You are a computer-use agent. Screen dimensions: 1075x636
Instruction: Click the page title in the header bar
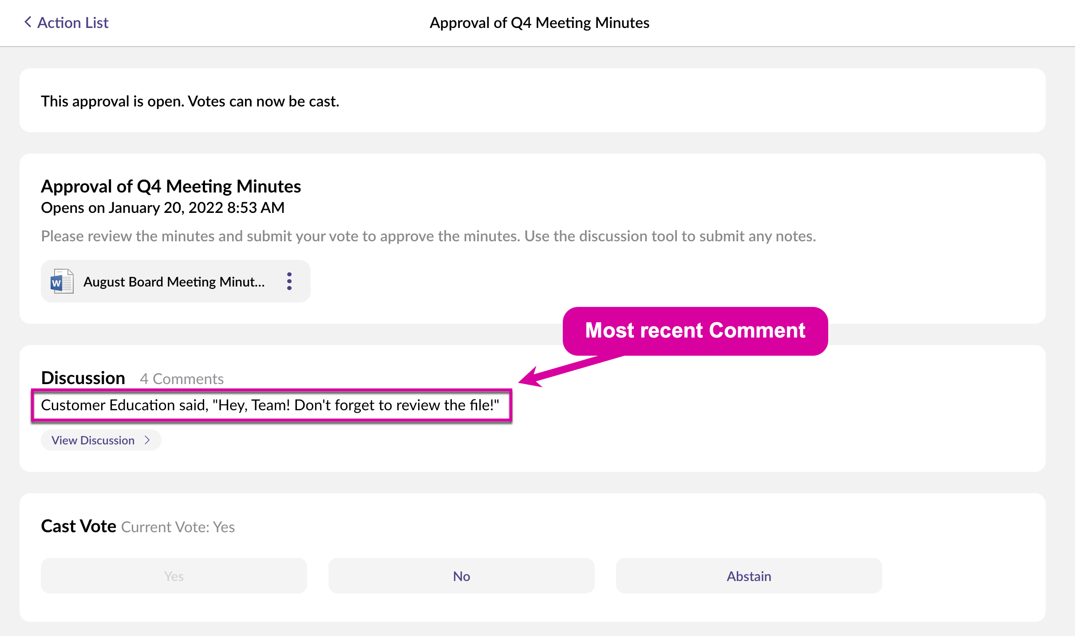click(x=539, y=23)
